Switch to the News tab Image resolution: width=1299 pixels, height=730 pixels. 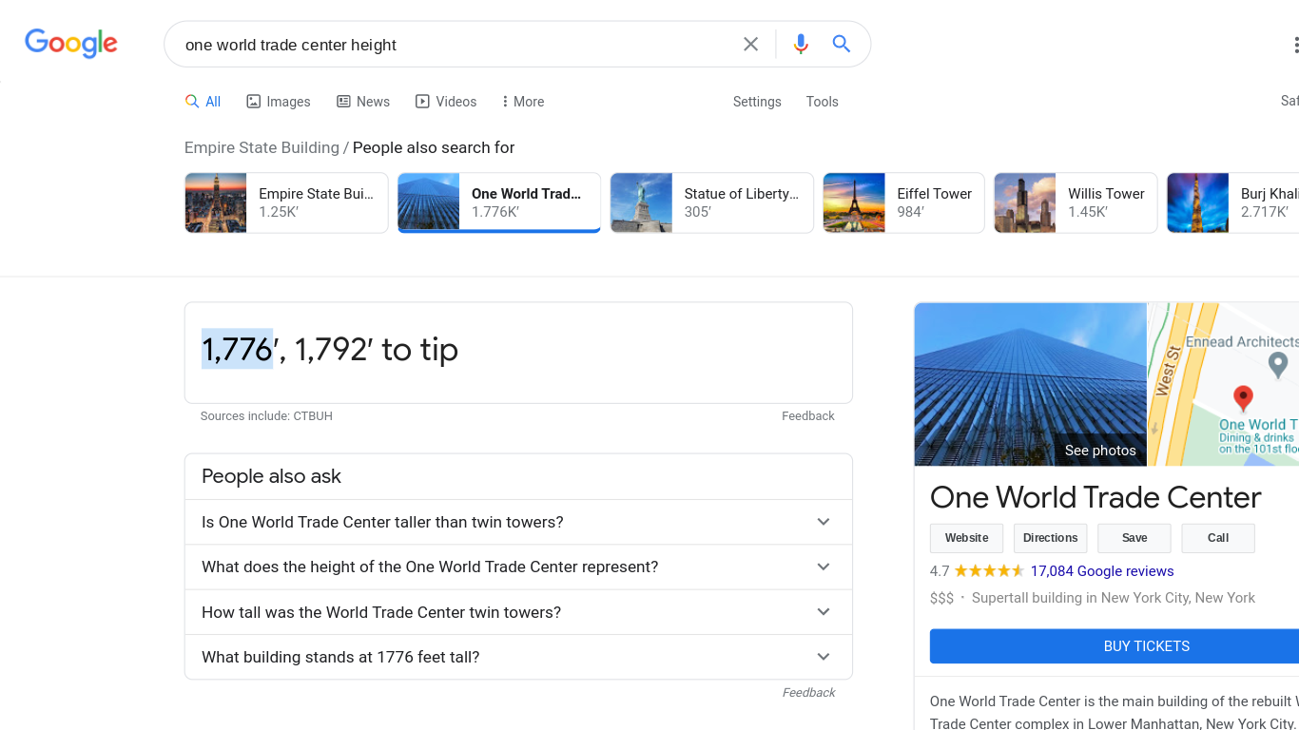coord(363,102)
